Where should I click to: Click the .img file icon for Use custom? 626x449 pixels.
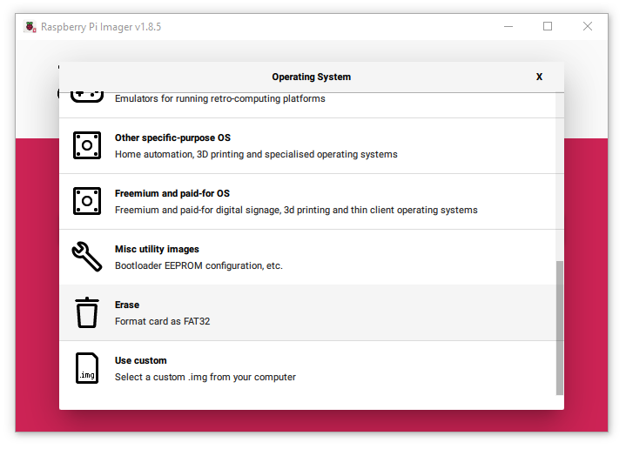(87, 368)
